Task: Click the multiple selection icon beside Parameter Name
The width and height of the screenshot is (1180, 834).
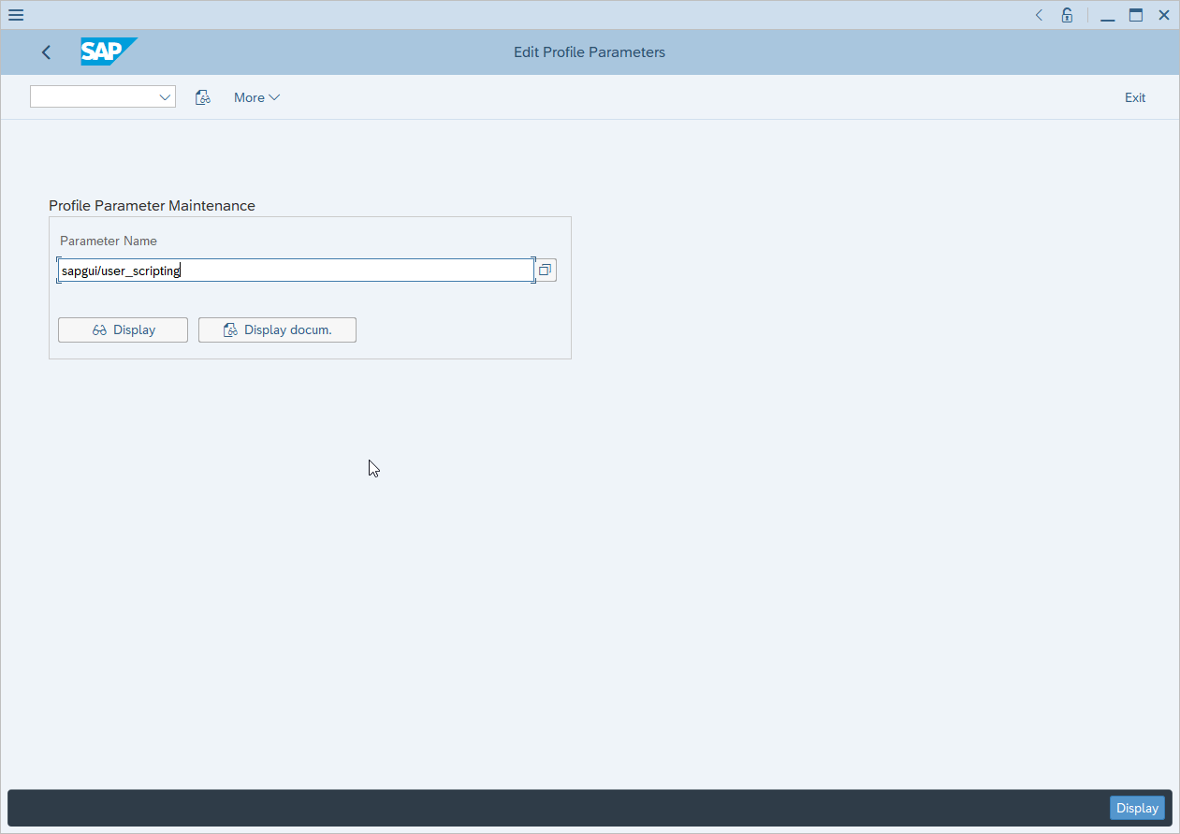Action: click(546, 270)
